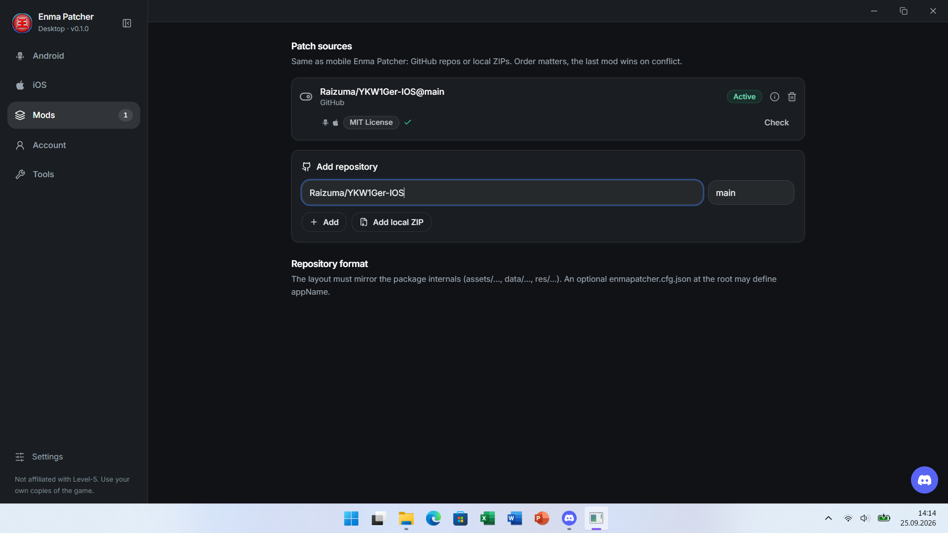948x533 pixels.
Task: Delete the Raizuma/YKW1Ger-IOS patch source
Action: click(792, 97)
